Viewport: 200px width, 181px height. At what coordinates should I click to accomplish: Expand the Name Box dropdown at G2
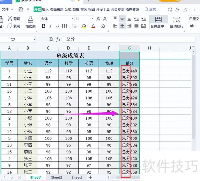[x=34, y=40]
